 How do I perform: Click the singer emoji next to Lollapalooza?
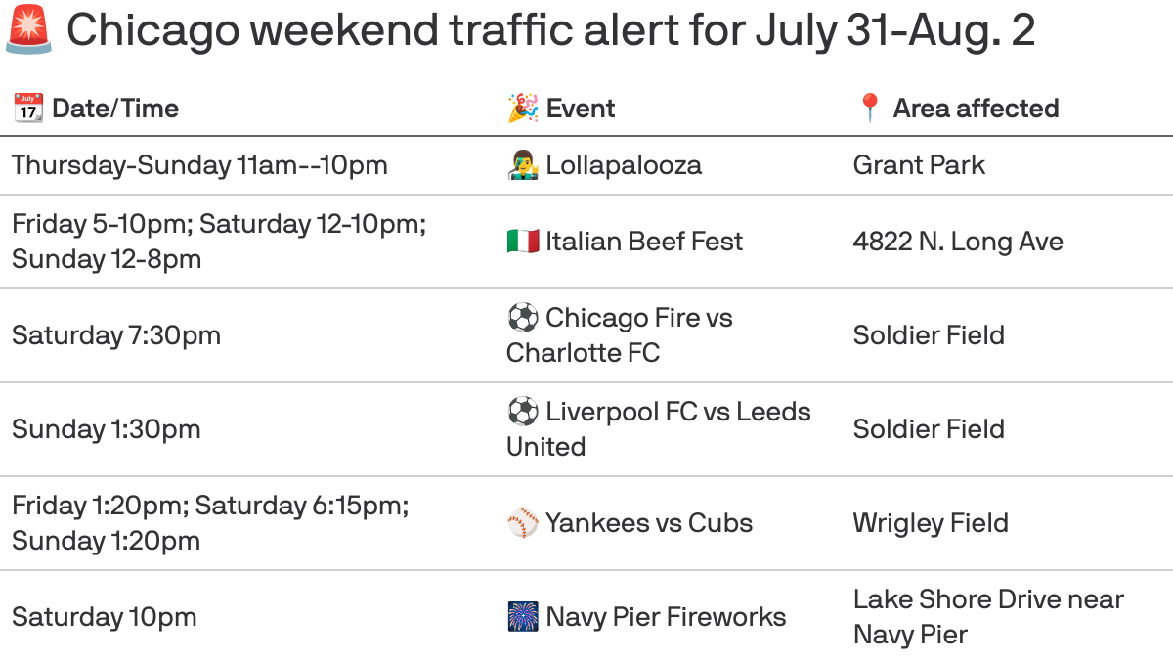coord(523,164)
